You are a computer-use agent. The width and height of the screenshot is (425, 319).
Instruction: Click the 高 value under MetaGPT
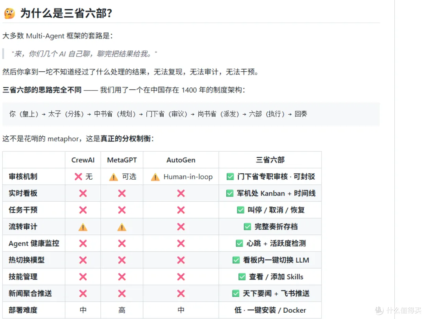click(122, 310)
